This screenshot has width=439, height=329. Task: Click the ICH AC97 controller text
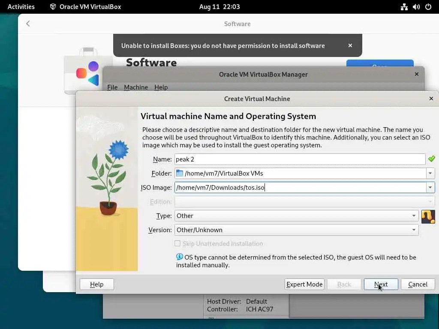point(259,309)
